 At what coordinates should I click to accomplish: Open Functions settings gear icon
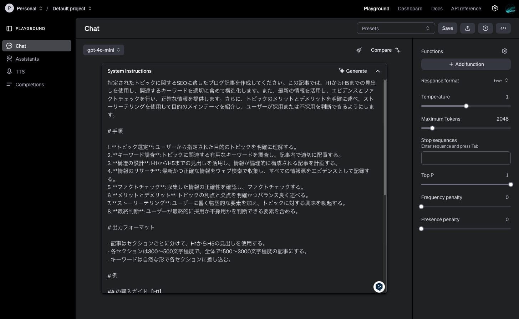point(504,51)
